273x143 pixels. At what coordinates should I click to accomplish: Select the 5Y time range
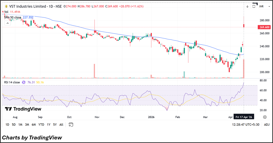(x=55, y=125)
